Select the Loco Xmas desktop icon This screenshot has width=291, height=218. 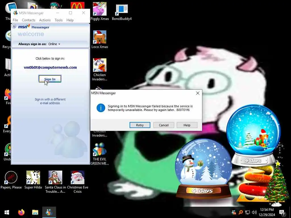tap(100, 39)
